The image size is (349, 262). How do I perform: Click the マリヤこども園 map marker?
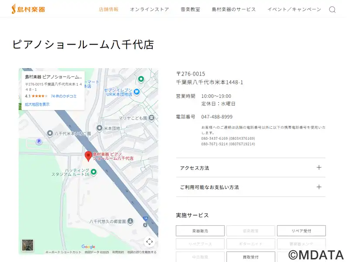point(151,117)
